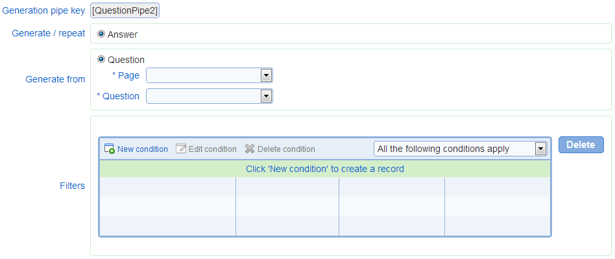Image resolution: width=615 pixels, height=259 pixels.
Task: Click the New condition text link
Action: coord(142,149)
